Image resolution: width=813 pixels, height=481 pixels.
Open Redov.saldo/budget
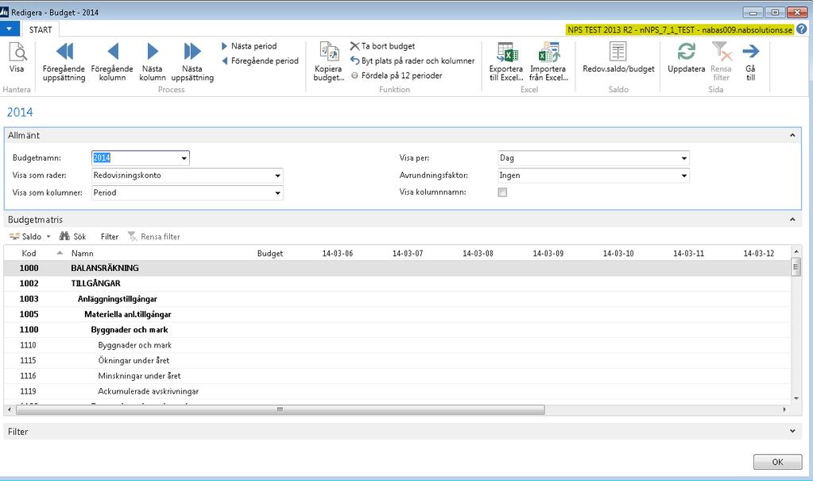tap(618, 57)
